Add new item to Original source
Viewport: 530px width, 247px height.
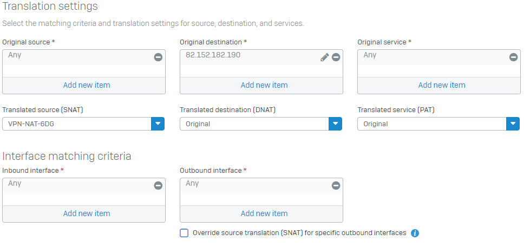coord(87,85)
